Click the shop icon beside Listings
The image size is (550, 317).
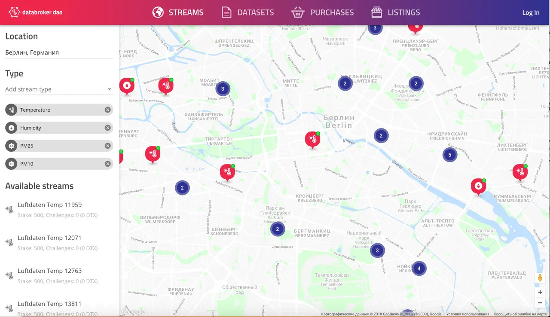click(x=377, y=12)
